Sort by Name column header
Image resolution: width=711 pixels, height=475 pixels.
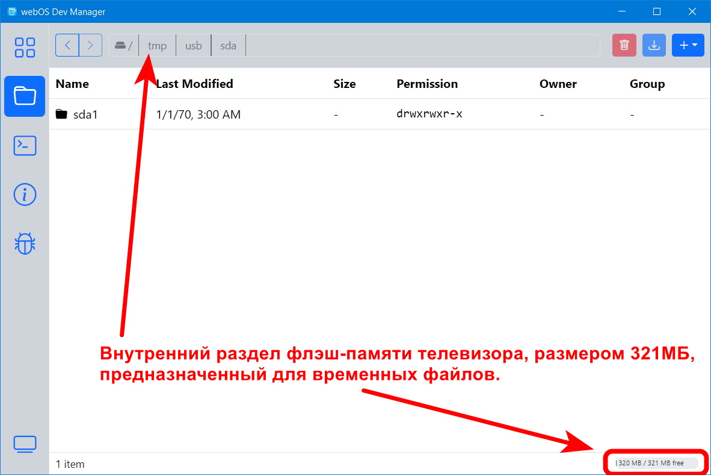(x=72, y=84)
